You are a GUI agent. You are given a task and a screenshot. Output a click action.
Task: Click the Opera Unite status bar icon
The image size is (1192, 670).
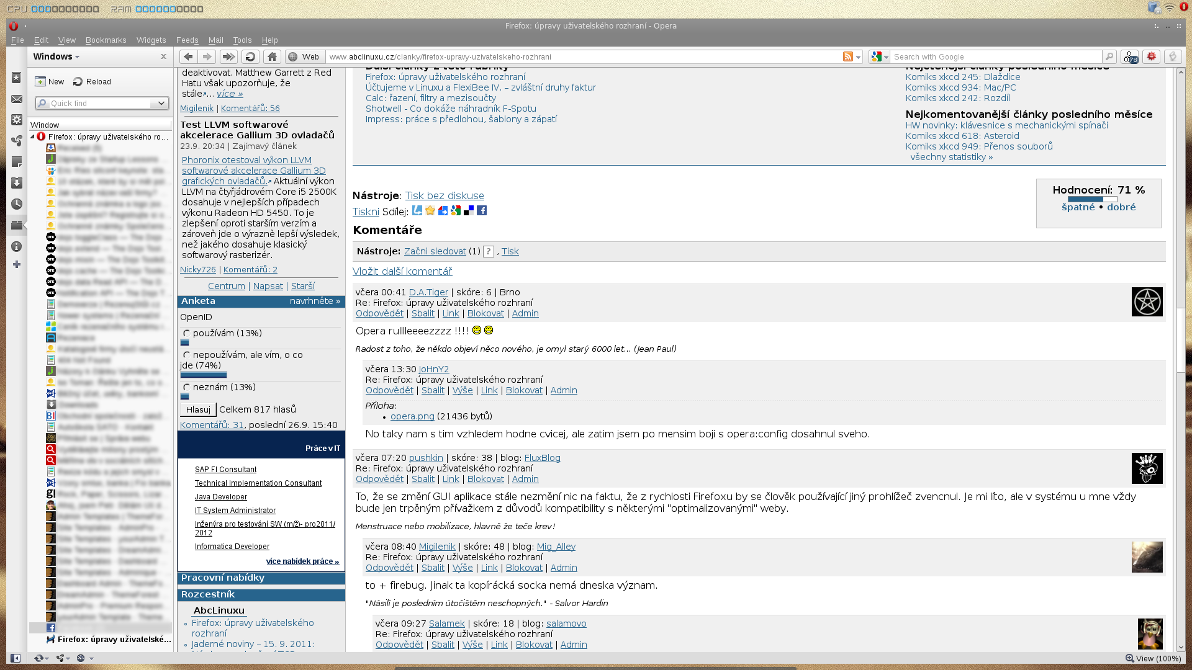60,658
